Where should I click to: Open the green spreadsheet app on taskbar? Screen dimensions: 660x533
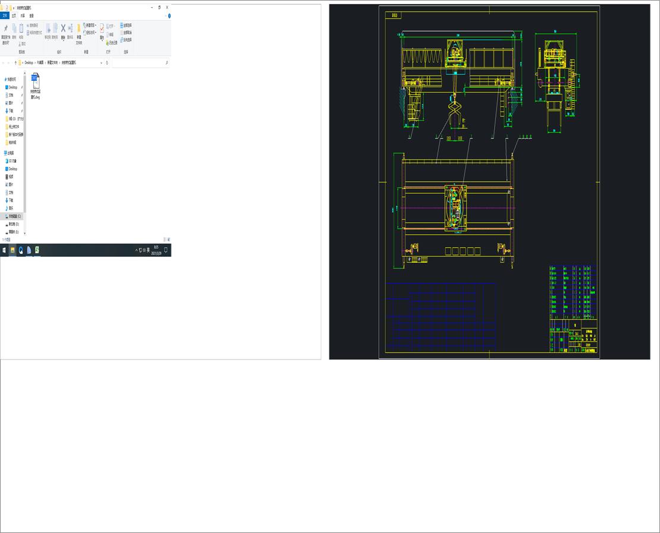click(37, 250)
